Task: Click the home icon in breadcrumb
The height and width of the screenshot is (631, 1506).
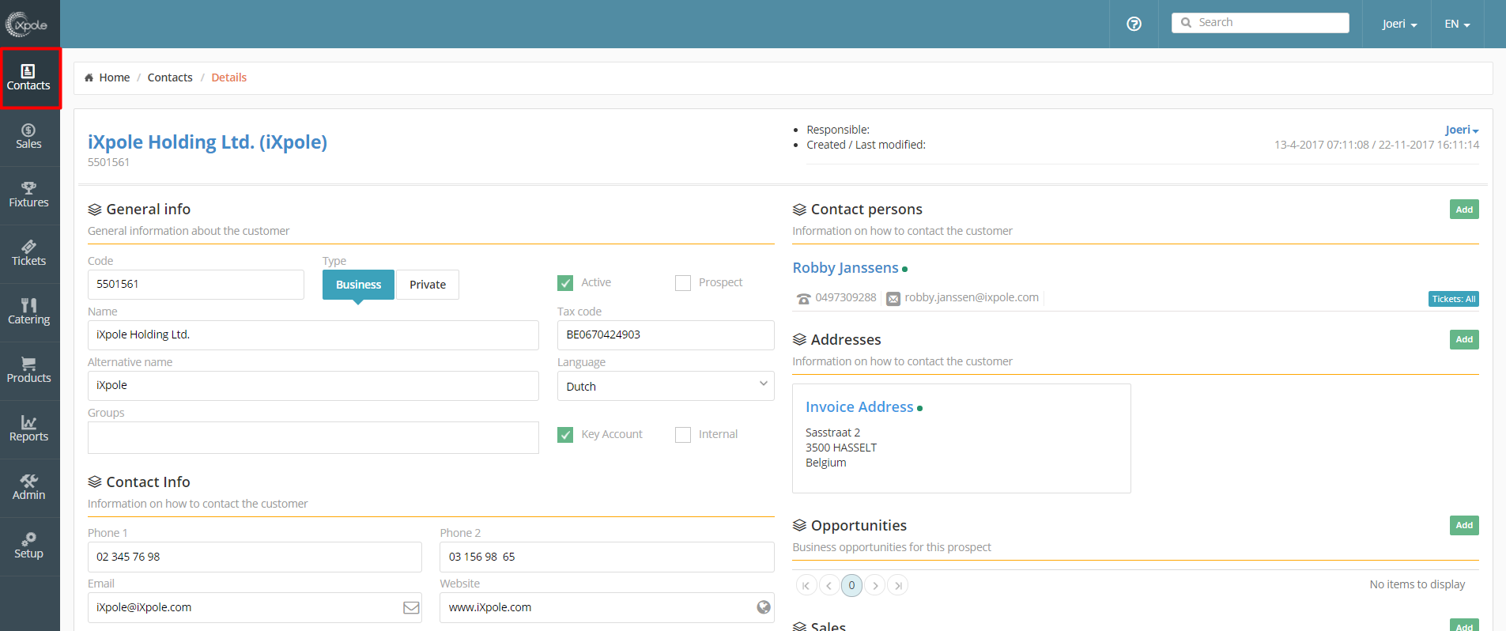Action: (x=89, y=77)
